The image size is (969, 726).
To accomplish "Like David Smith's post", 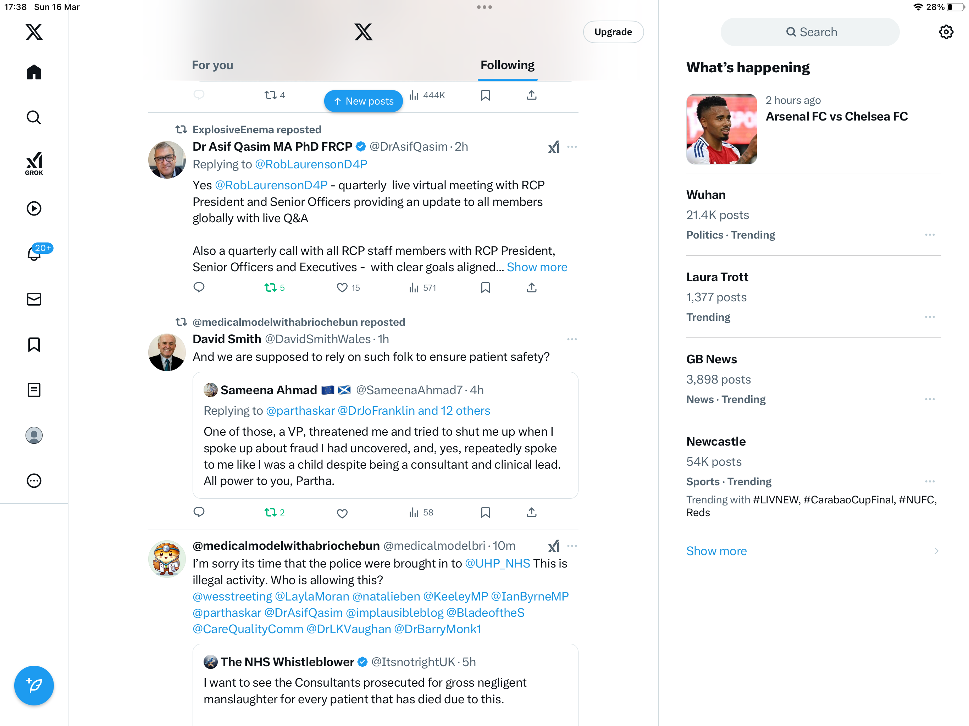I will (342, 513).
